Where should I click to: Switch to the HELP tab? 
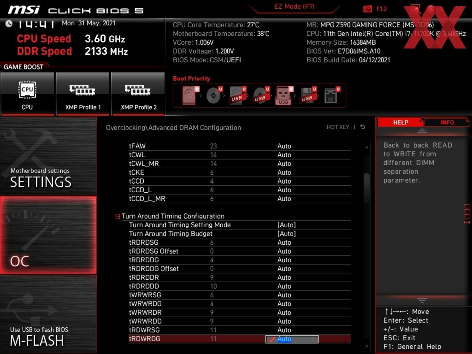(401, 123)
